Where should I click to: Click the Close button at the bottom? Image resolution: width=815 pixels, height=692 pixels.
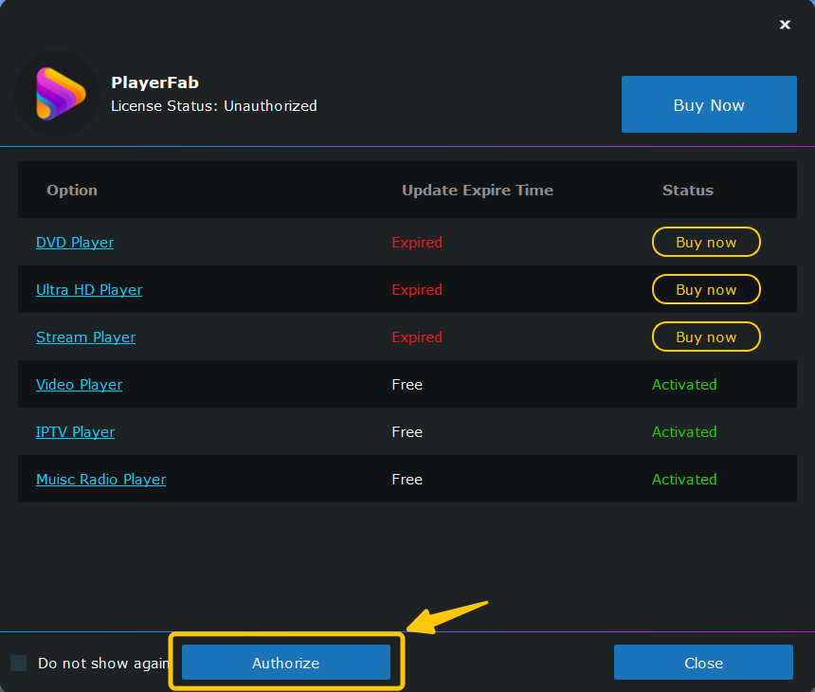(703, 663)
